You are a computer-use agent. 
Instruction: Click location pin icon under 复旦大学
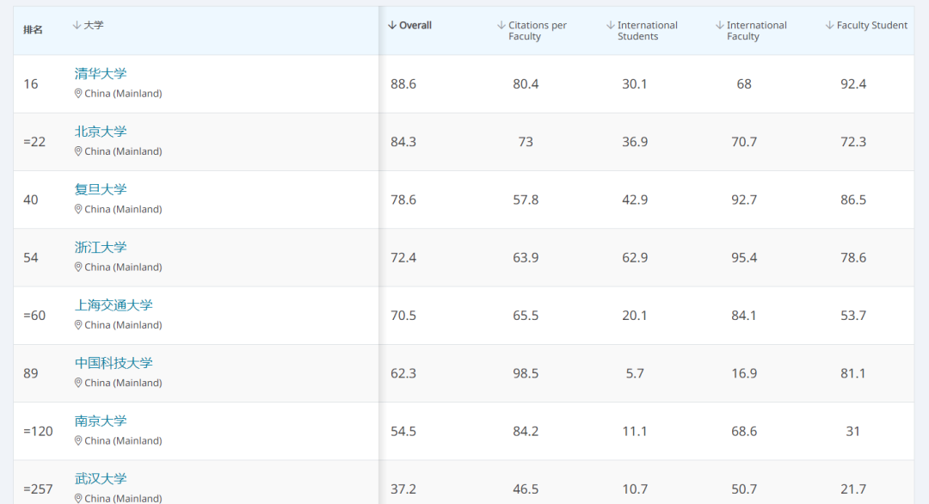(78, 209)
